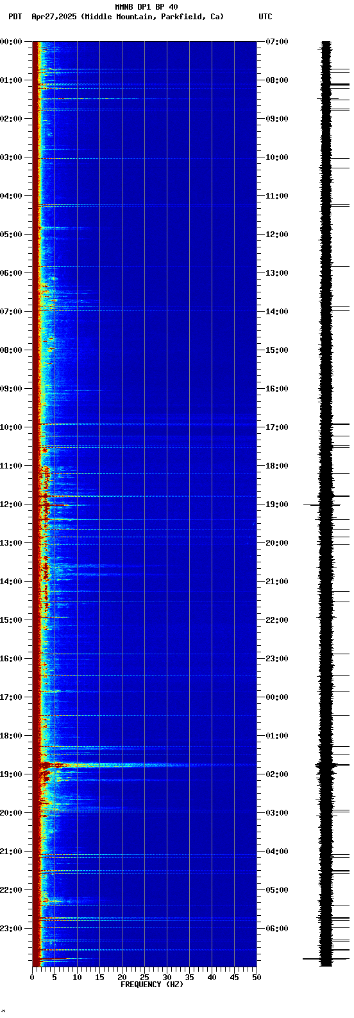Click the PDT axis label "15:00"
Screen dimensions: 354x1018
click(11, 620)
